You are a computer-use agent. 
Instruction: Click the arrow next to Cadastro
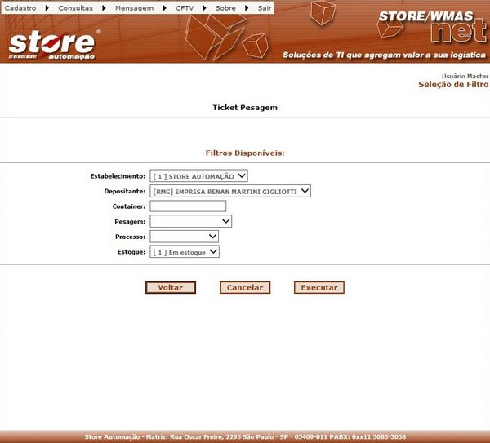pos(47,7)
